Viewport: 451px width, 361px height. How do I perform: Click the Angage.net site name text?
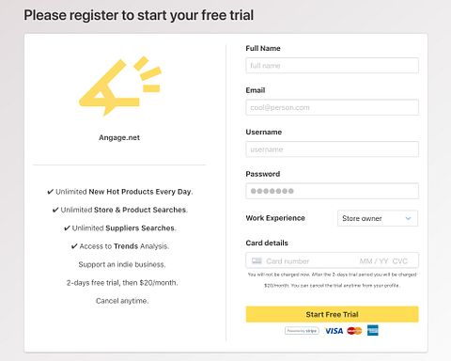tap(119, 137)
